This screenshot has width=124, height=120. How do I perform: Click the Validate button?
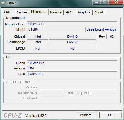(86, 115)
